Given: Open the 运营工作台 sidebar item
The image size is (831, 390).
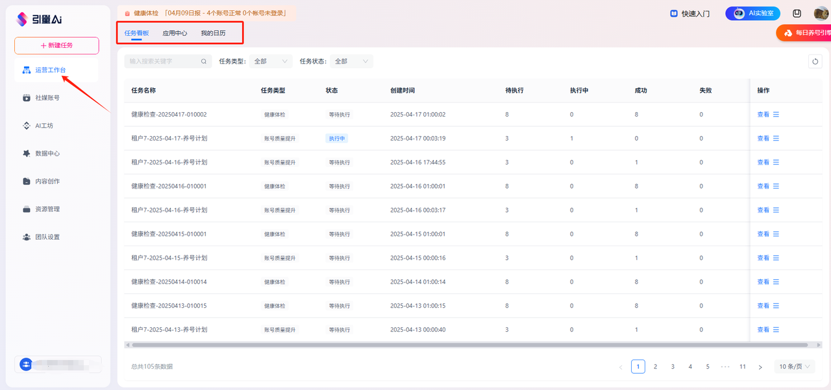Looking at the screenshot, I should (x=56, y=70).
